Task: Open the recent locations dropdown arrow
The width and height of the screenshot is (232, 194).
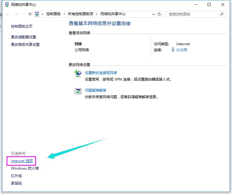Action: coord(24,14)
